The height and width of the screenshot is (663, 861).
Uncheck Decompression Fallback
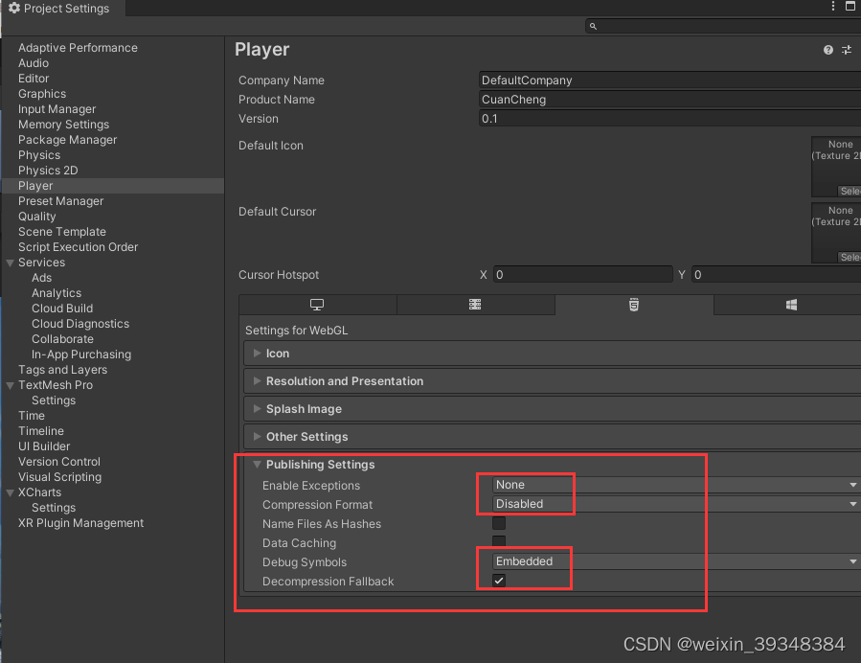tap(498, 580)
